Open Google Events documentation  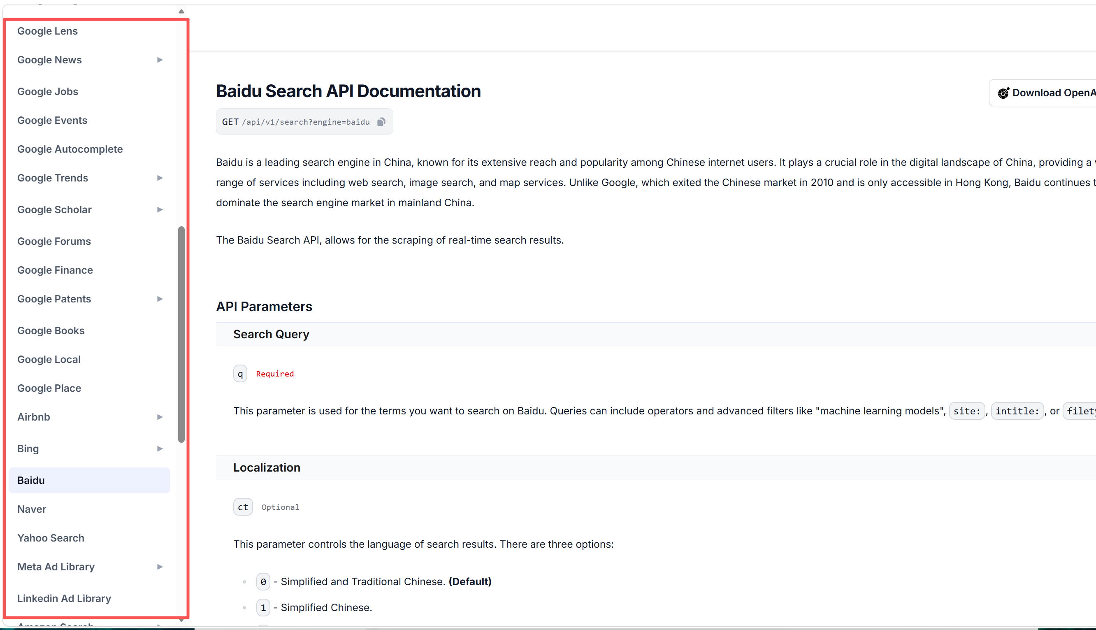tap(52, 120)
